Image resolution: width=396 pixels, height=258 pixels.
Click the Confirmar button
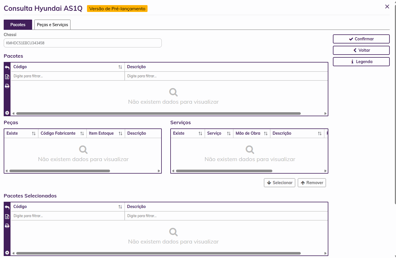(x=361, y=39)
